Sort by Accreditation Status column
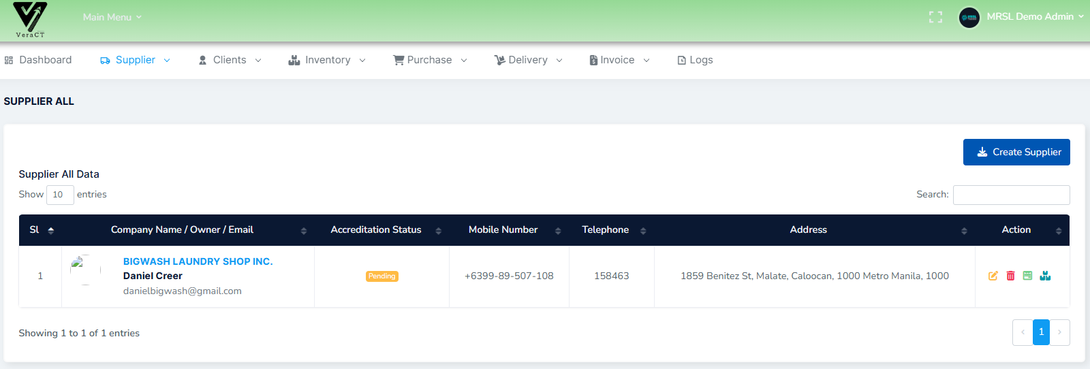This screenshot has width=1090, height=369. (376, 230)
